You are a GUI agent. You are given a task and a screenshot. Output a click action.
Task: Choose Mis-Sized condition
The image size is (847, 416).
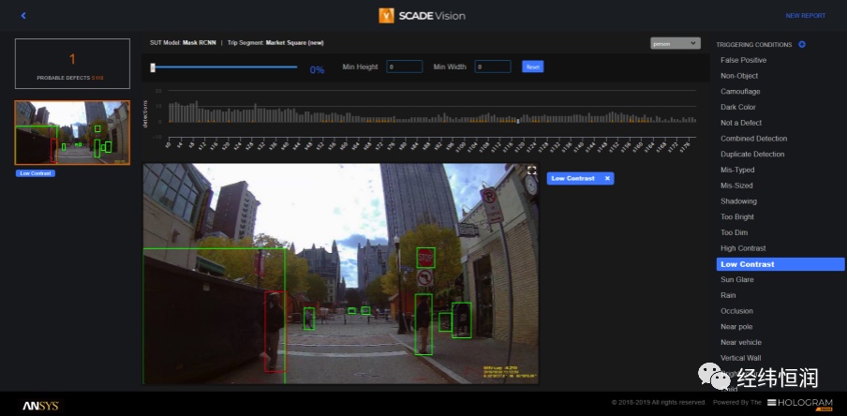736,186
